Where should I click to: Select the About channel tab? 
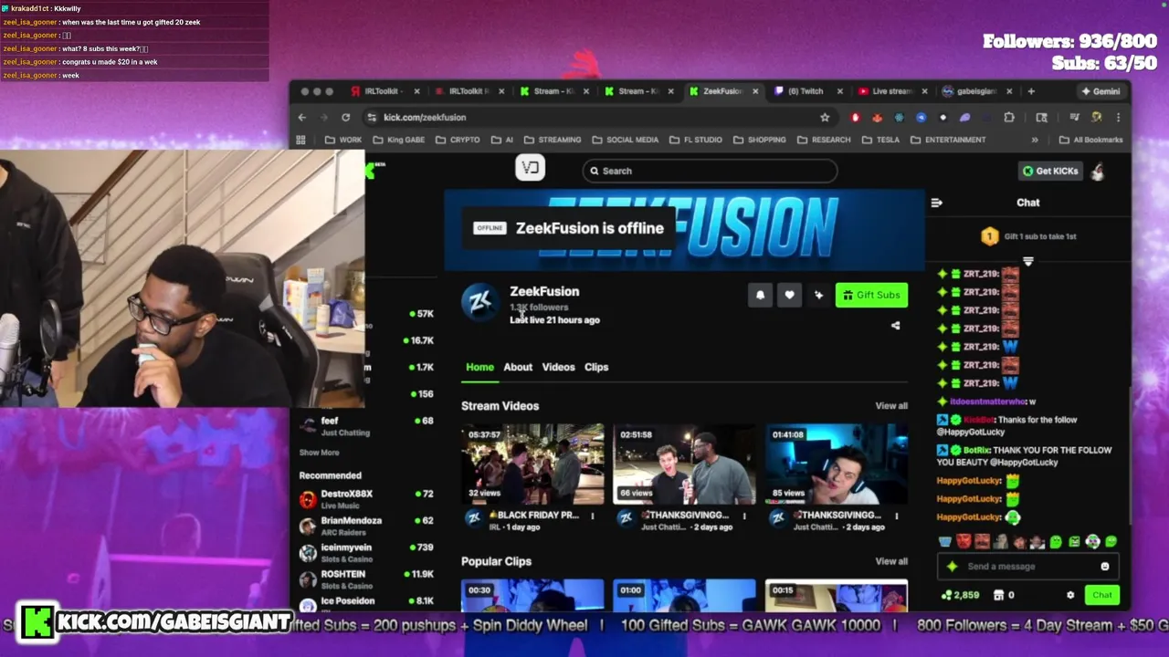[518, 367]
